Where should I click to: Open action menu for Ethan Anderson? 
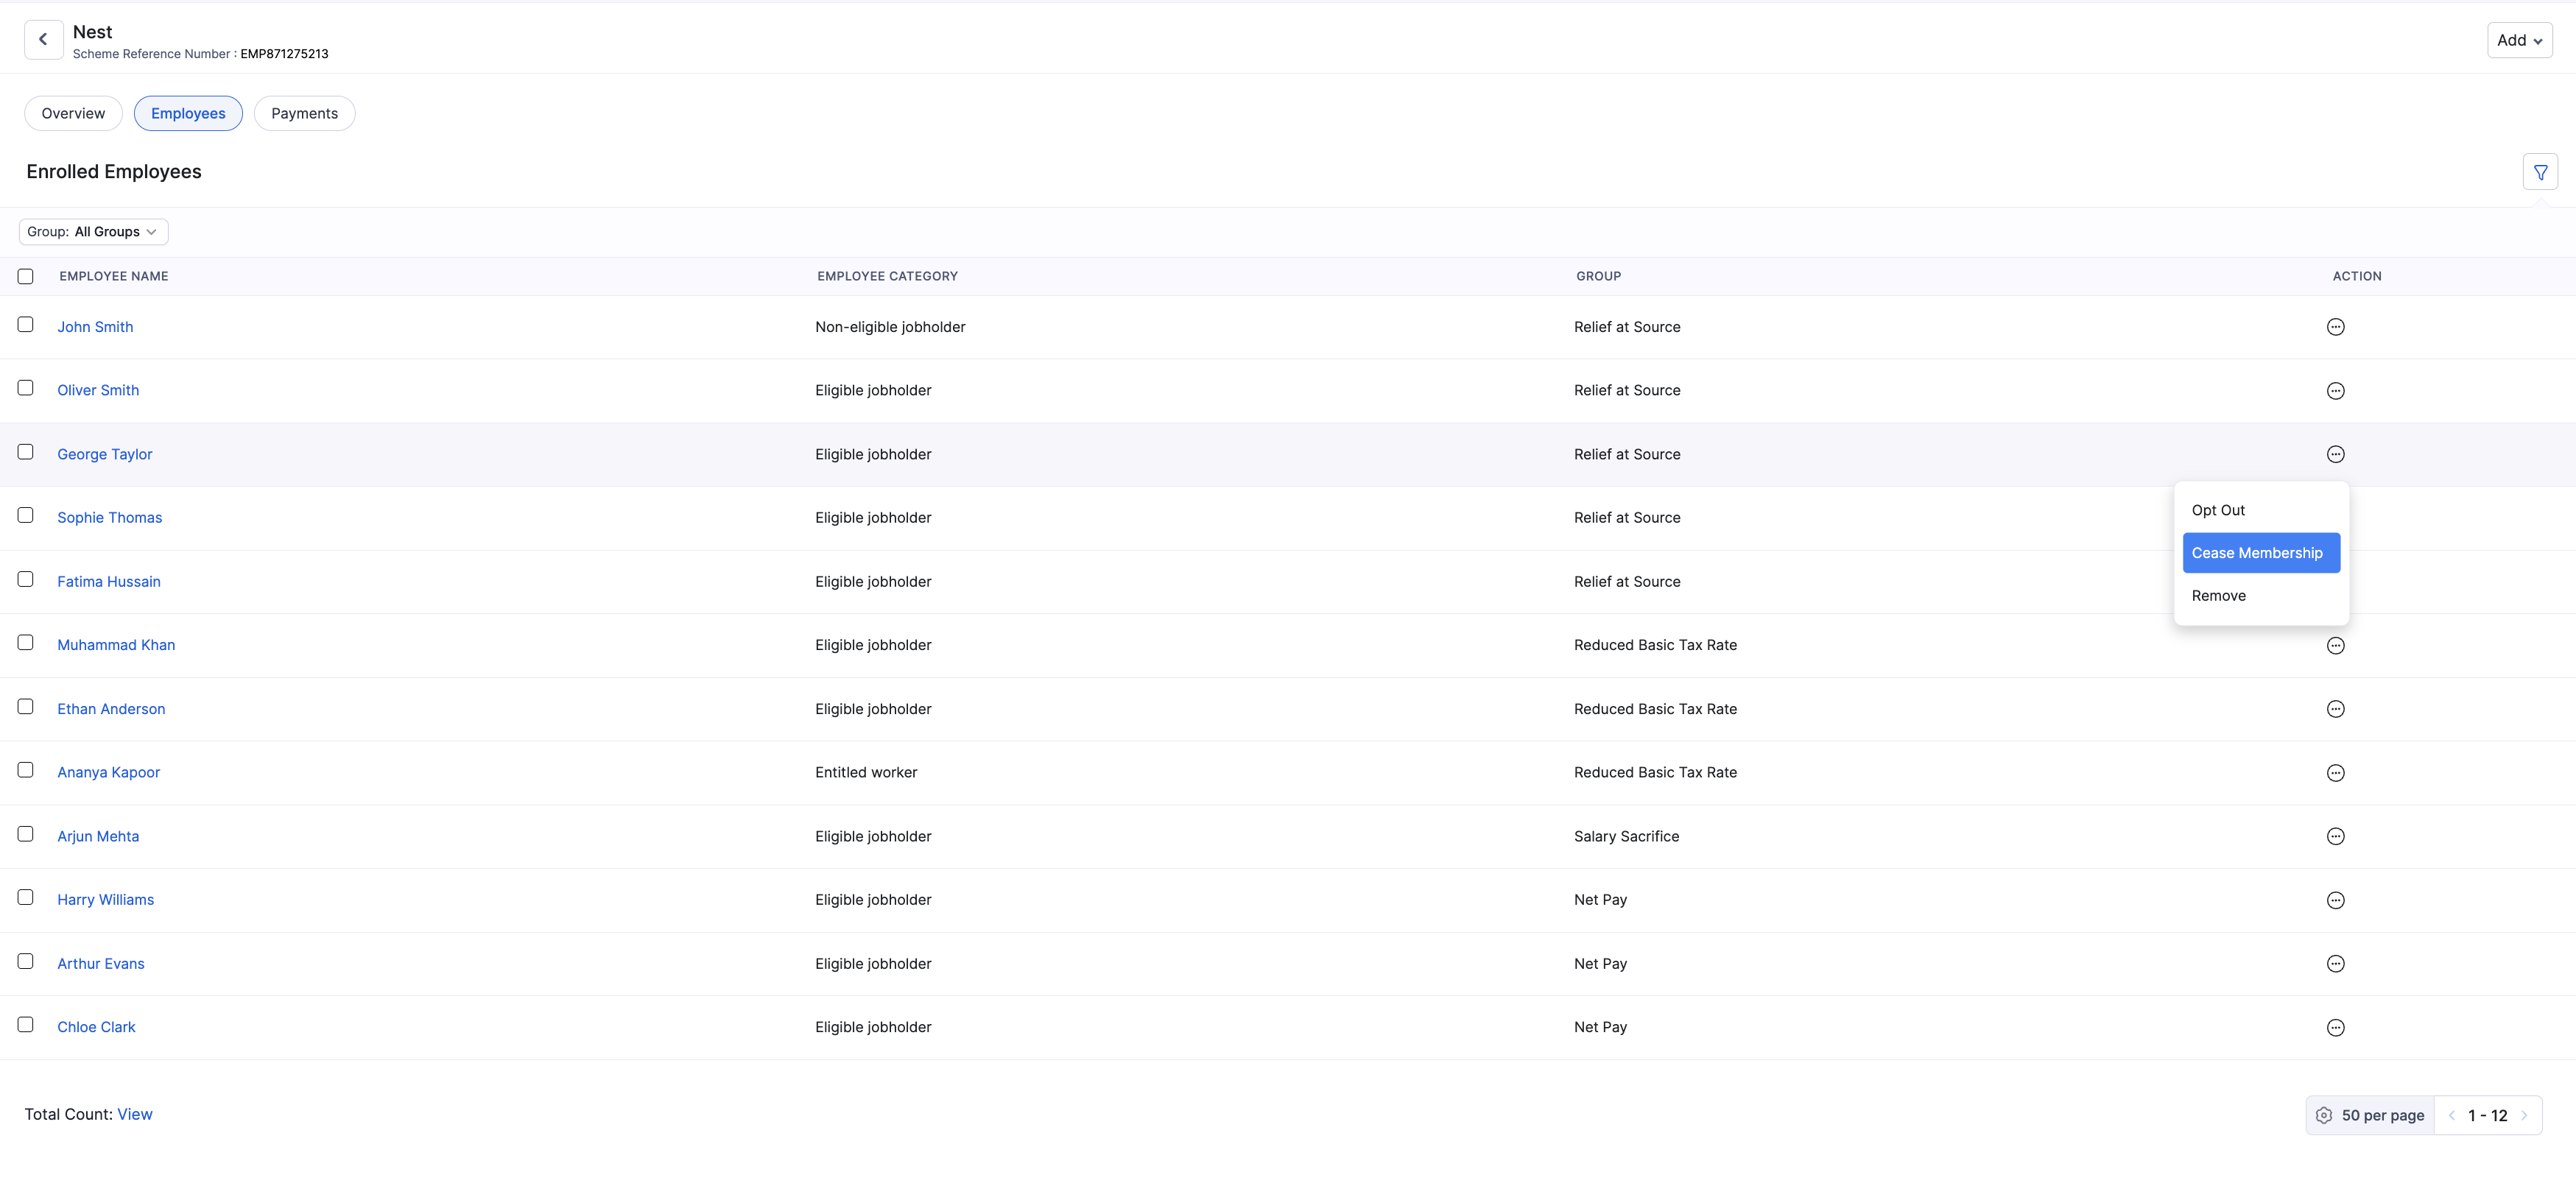click(x=2335, y=709)
